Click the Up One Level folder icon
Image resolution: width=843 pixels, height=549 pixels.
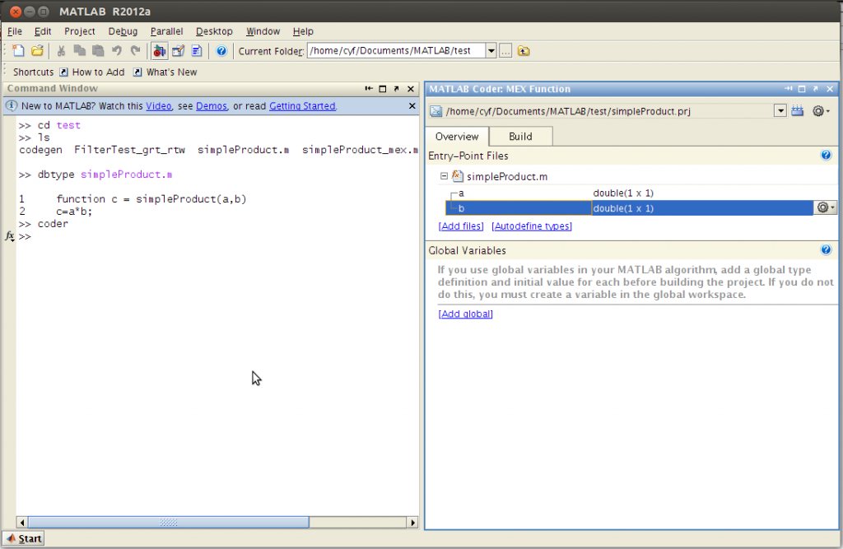[x=524, y=50]
